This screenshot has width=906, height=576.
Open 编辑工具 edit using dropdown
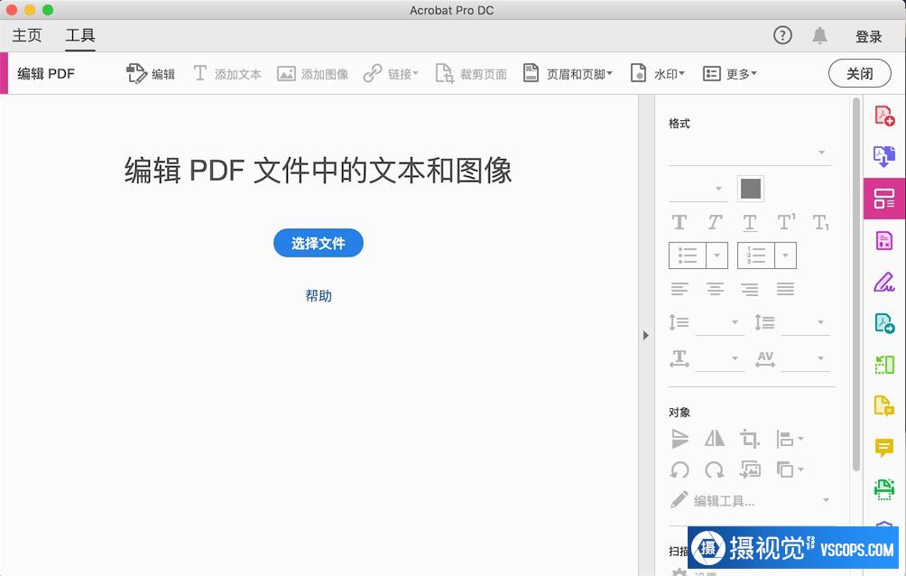[x=750, y=500]
